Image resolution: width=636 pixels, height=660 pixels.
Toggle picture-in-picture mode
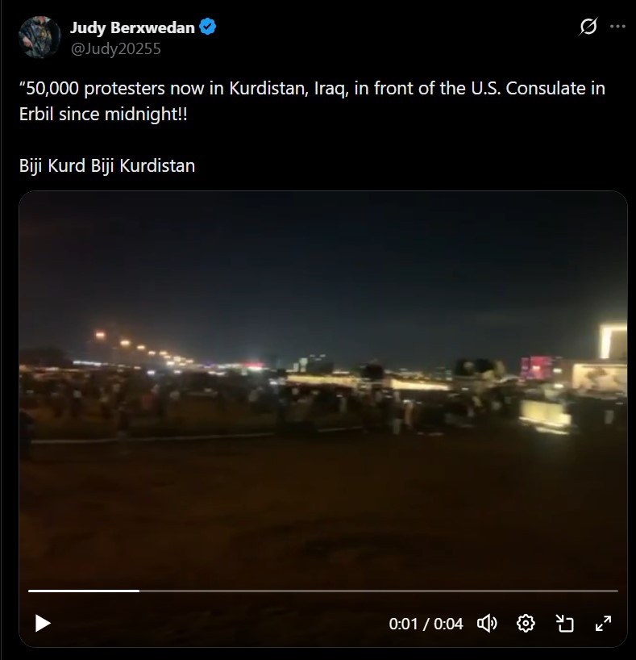click(564, 623)
